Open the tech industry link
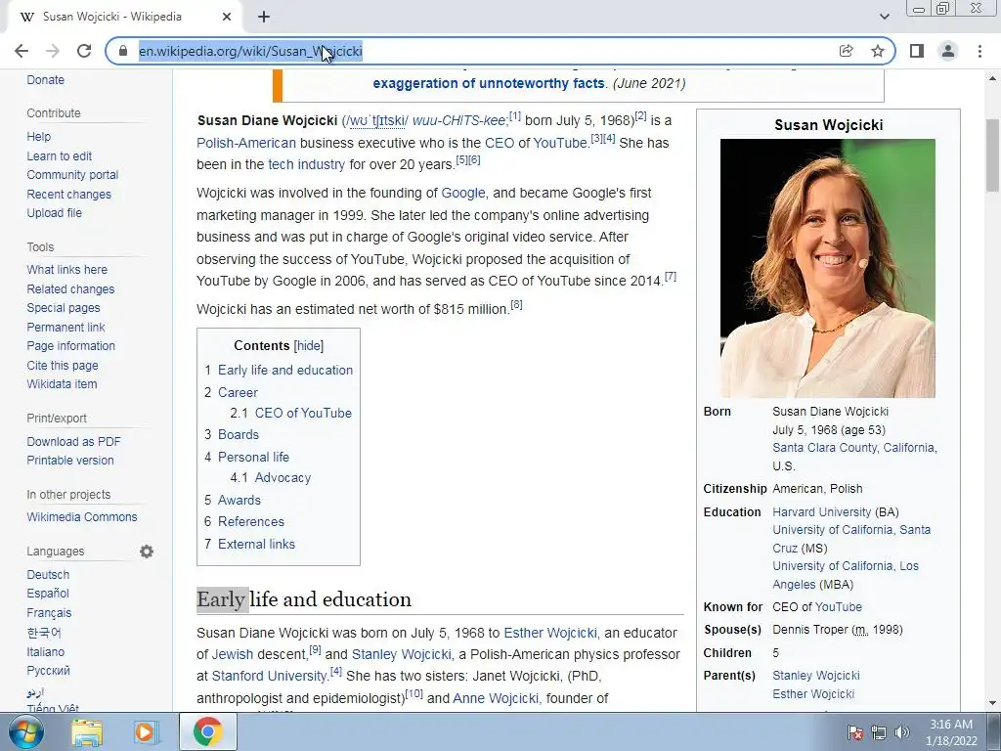The width and height of the screenshot is (1001, 751). 306,164
